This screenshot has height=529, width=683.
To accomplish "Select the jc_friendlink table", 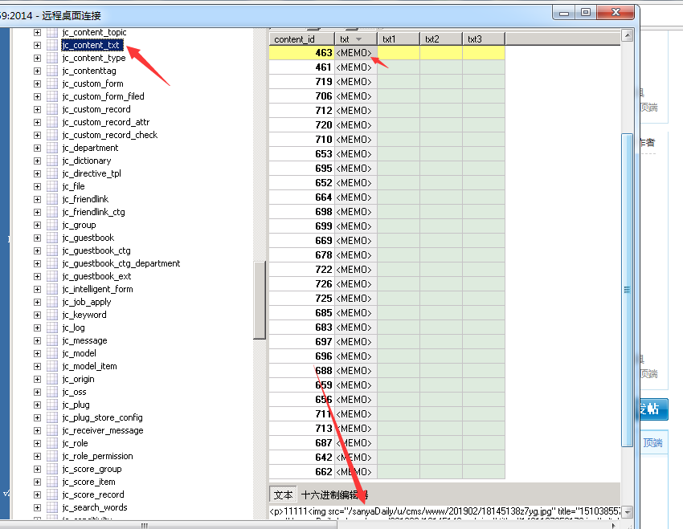I will tap(85, 199).
